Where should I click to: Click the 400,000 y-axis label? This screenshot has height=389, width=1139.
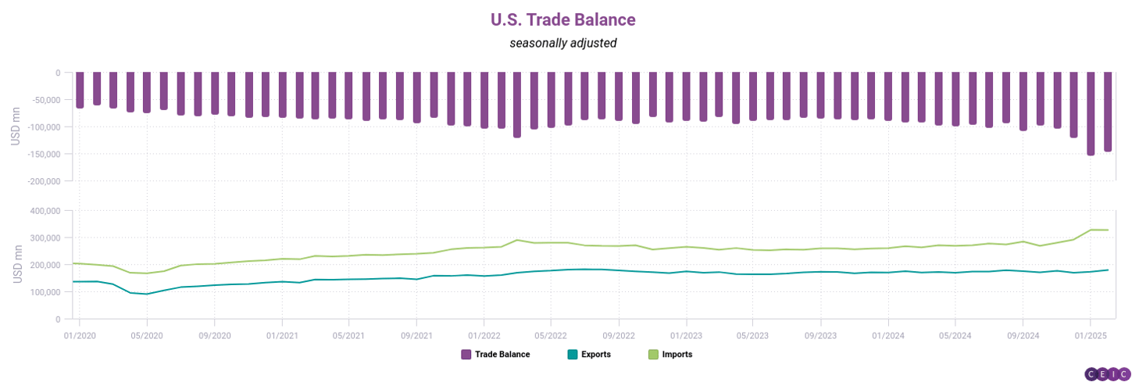(45, 211)
